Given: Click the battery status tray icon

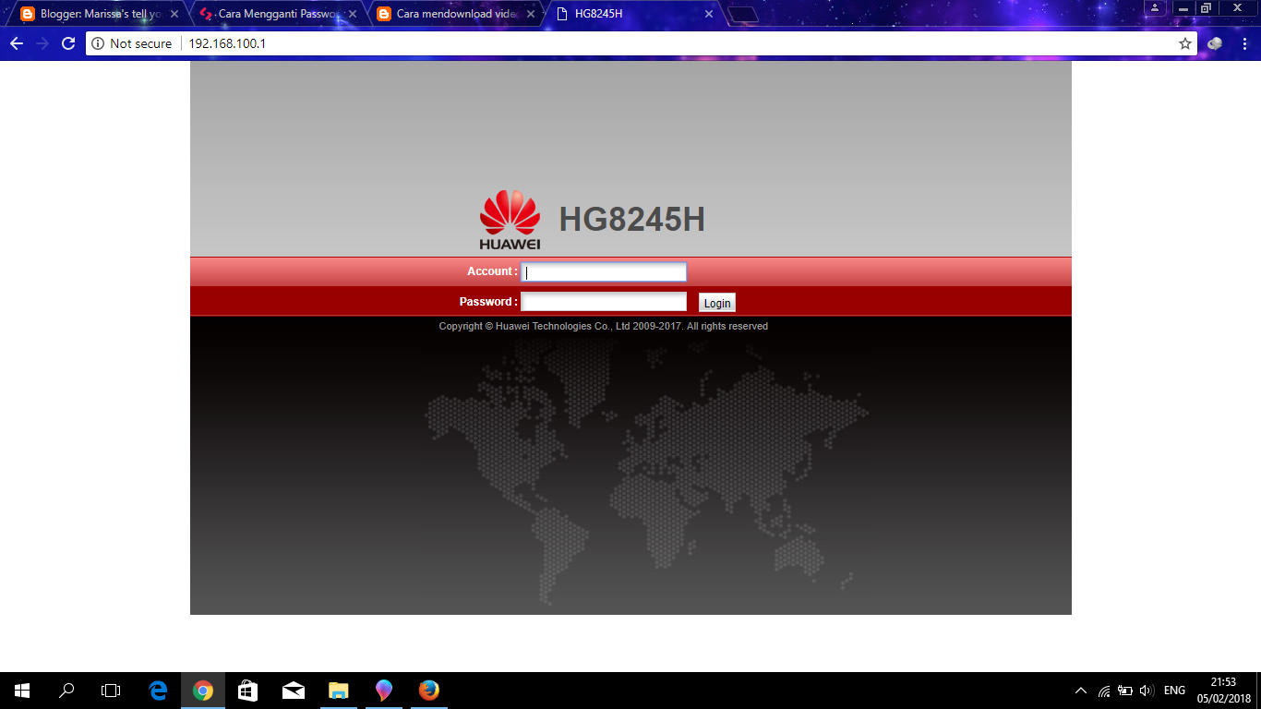Looking at the screenshot, I should [1125, 691].
